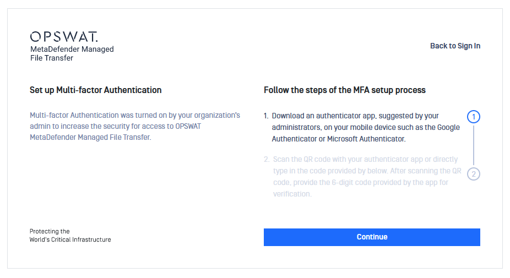Screen dimensions: 510x278
Task: Click the Follow the steps of MFA heading
Action: (344, 90)
